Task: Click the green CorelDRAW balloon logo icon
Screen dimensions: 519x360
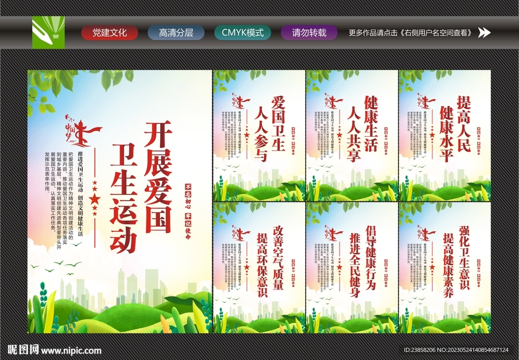Action: point(48,32)
